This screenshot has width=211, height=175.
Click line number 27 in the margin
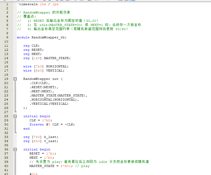[6, 112]
